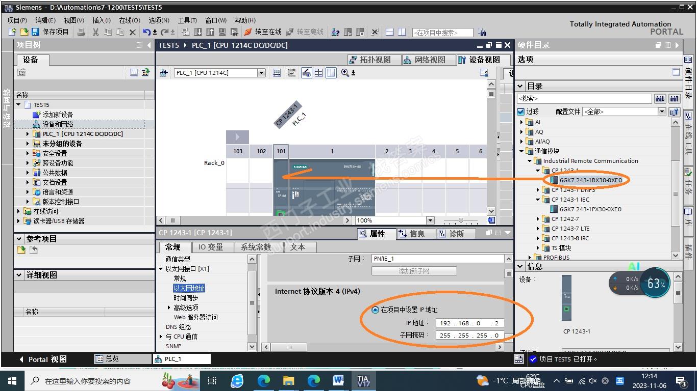
Task: Undo the last action
Action: (x=146, y=32)
